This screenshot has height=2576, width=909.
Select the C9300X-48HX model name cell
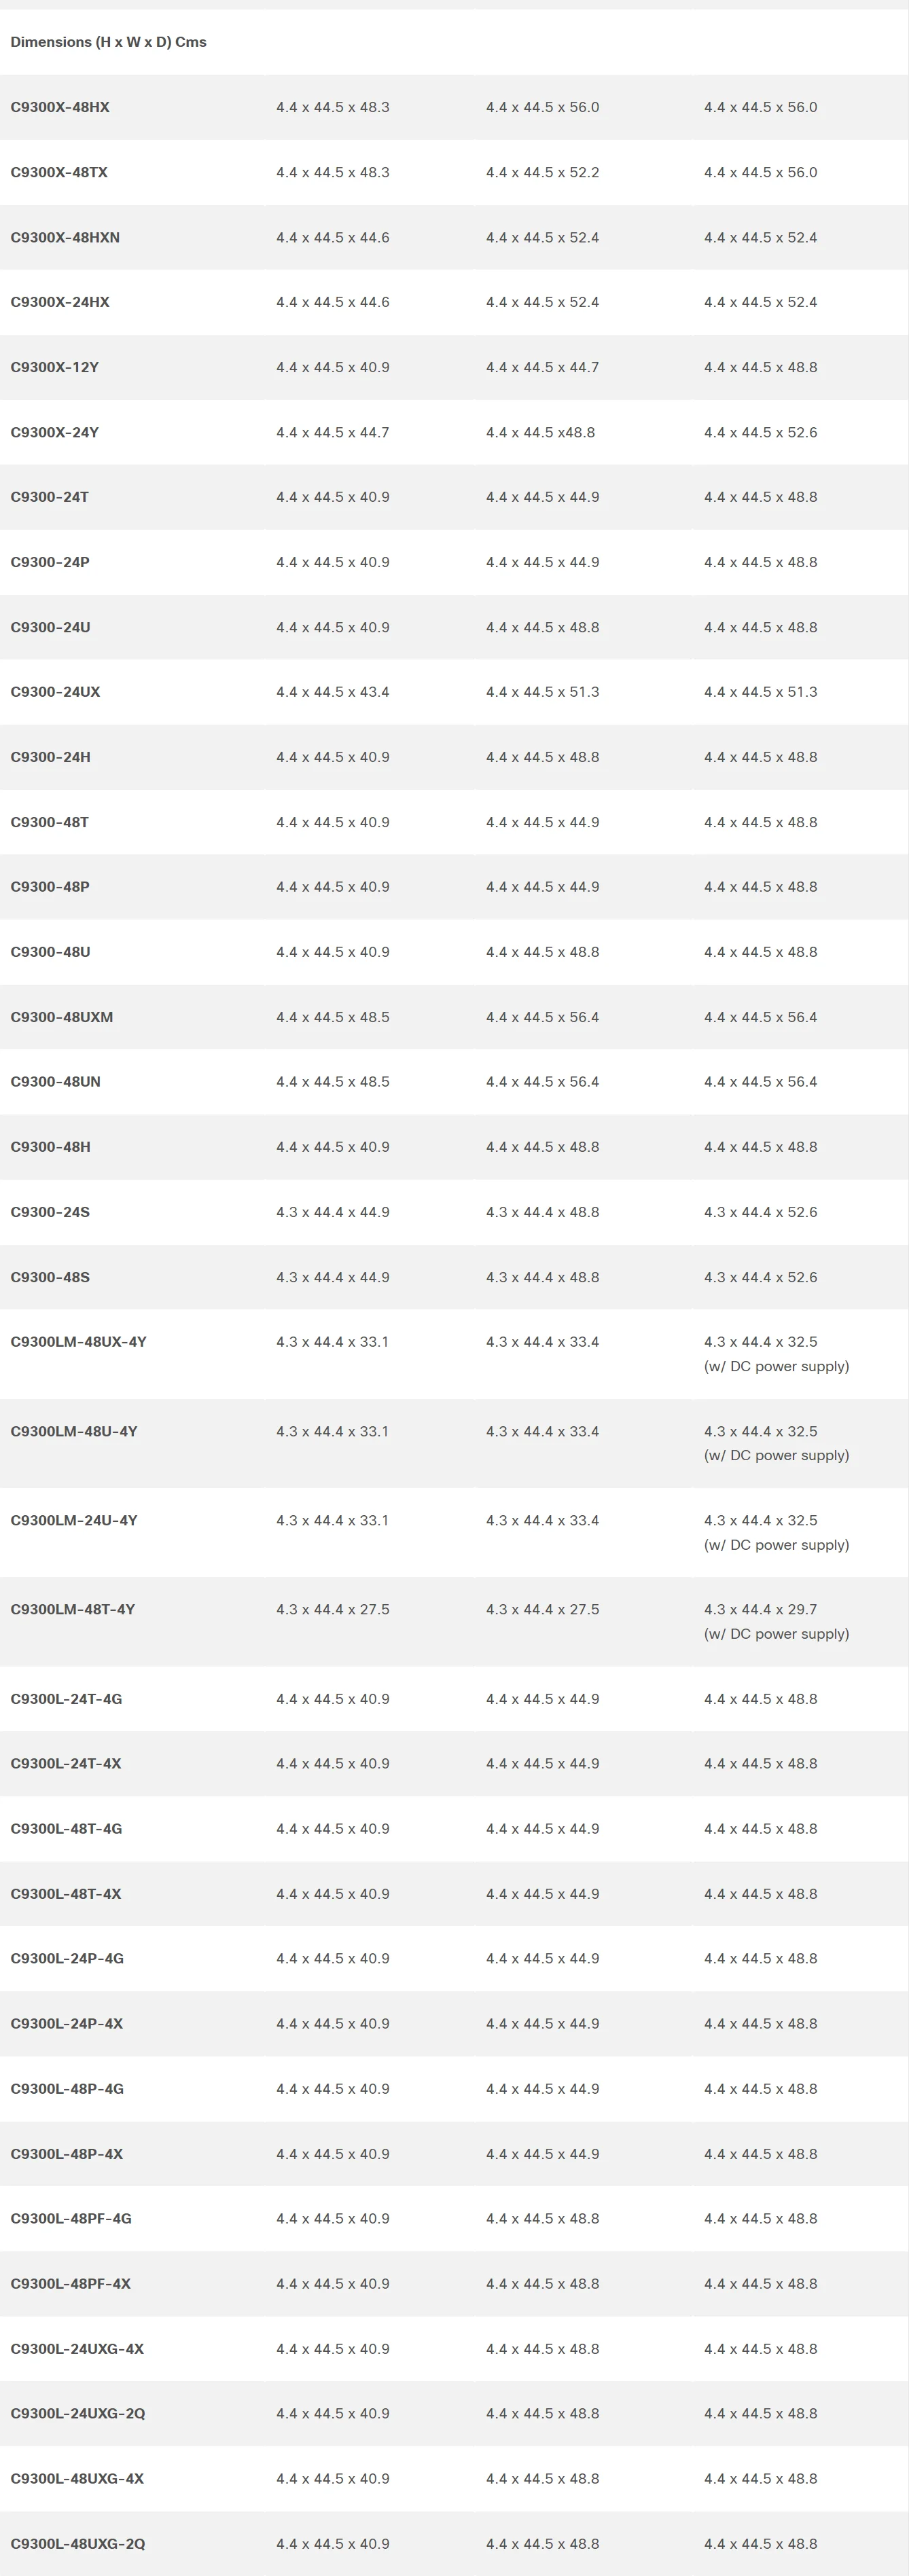pos(60,107)
